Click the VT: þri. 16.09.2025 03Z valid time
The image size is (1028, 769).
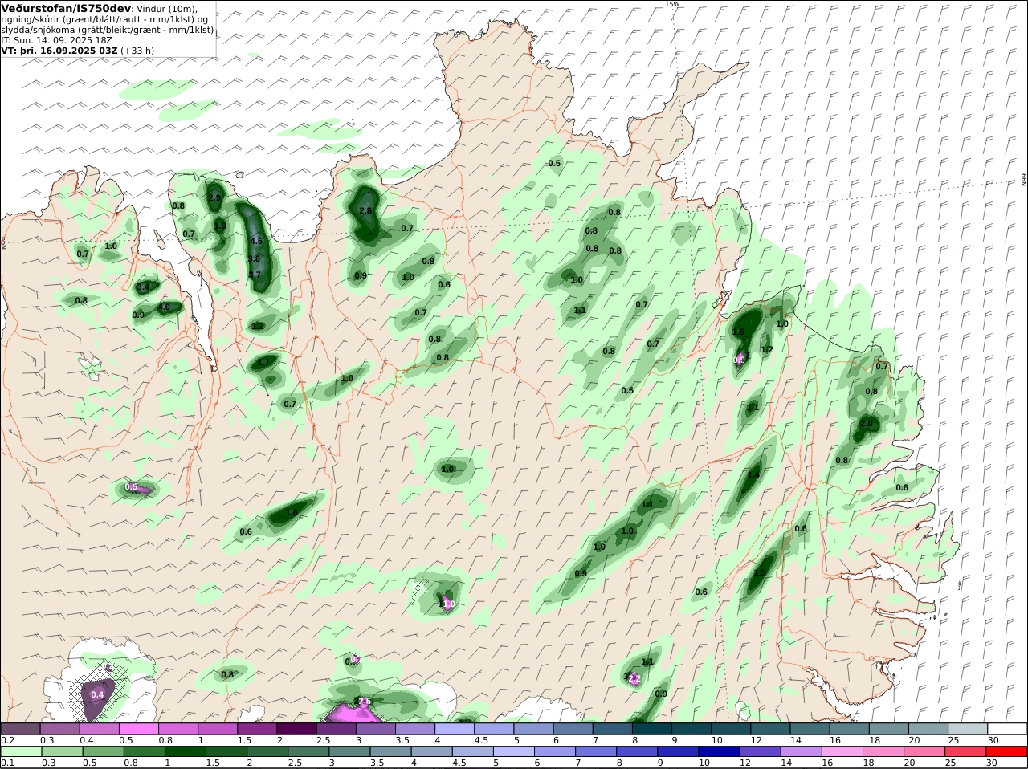click(x=59, y=50)
